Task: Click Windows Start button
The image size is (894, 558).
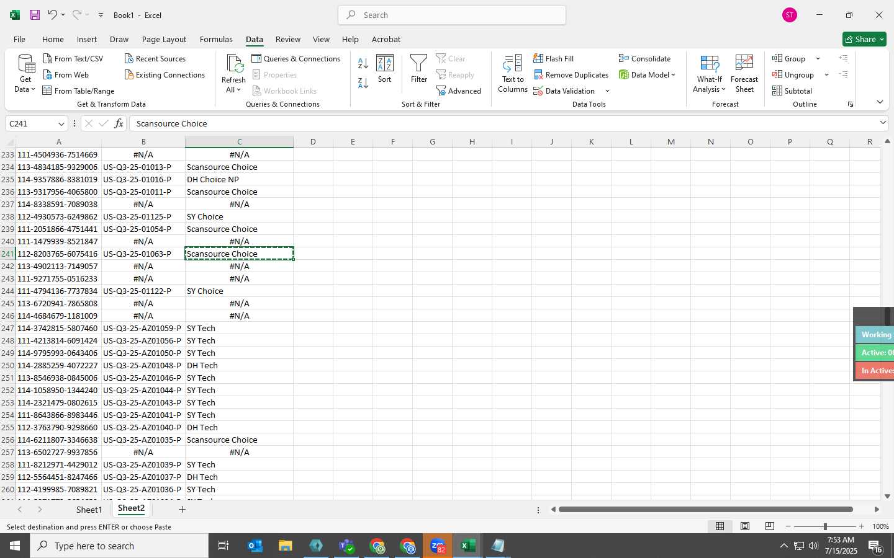Action: pos(15,546)
